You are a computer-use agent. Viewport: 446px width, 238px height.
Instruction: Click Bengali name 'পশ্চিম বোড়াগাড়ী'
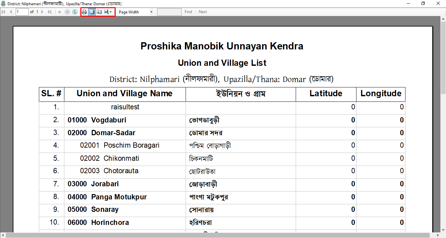[210, 146]
